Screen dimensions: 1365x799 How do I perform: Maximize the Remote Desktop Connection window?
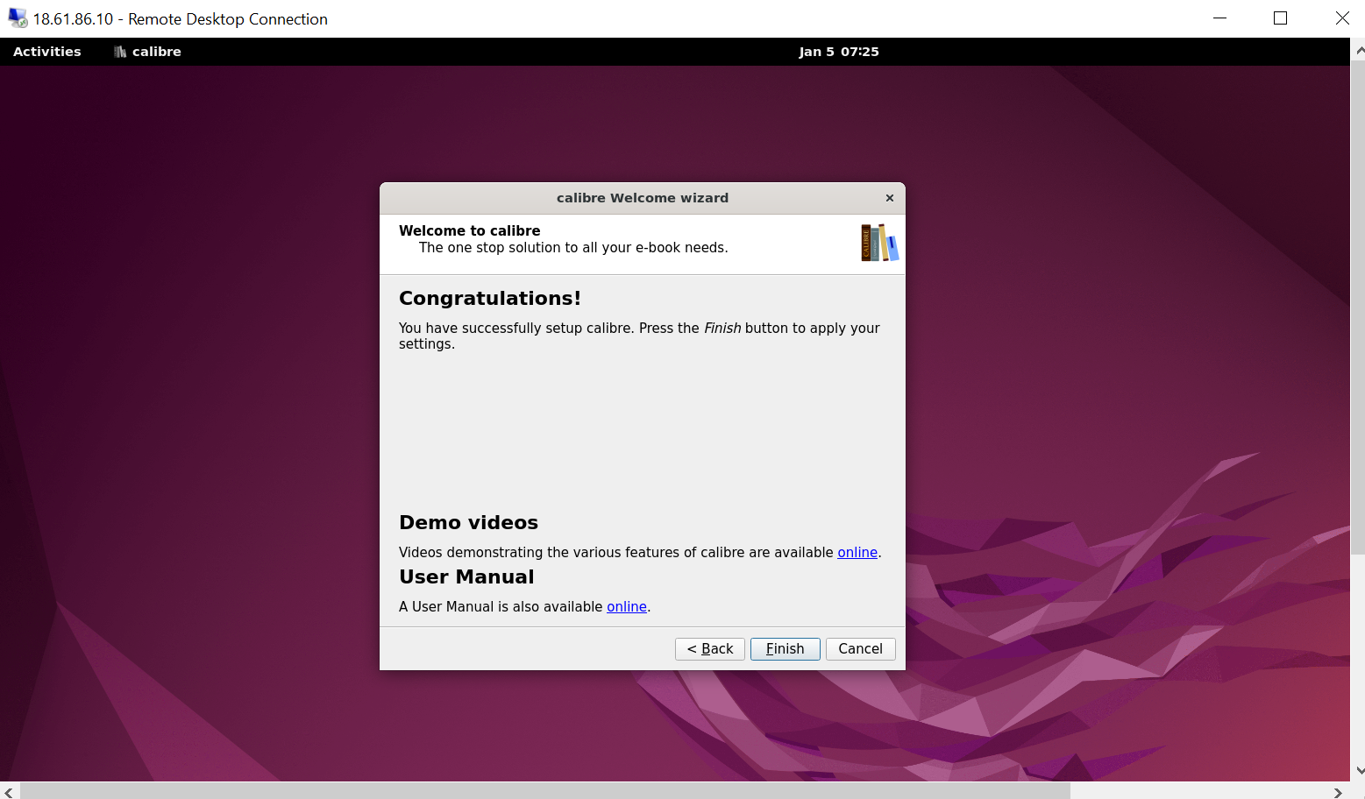click(x=1280, y=18)
